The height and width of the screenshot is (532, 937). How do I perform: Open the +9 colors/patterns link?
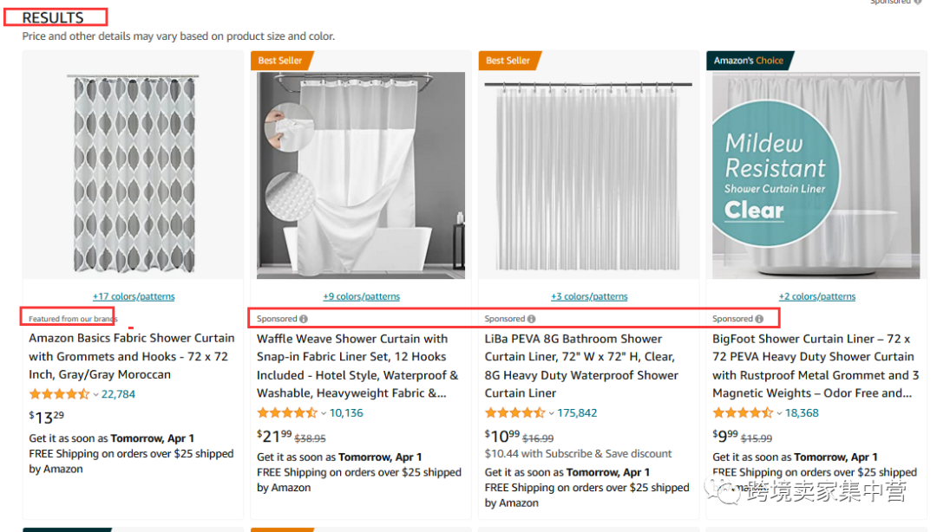[361, 296]
